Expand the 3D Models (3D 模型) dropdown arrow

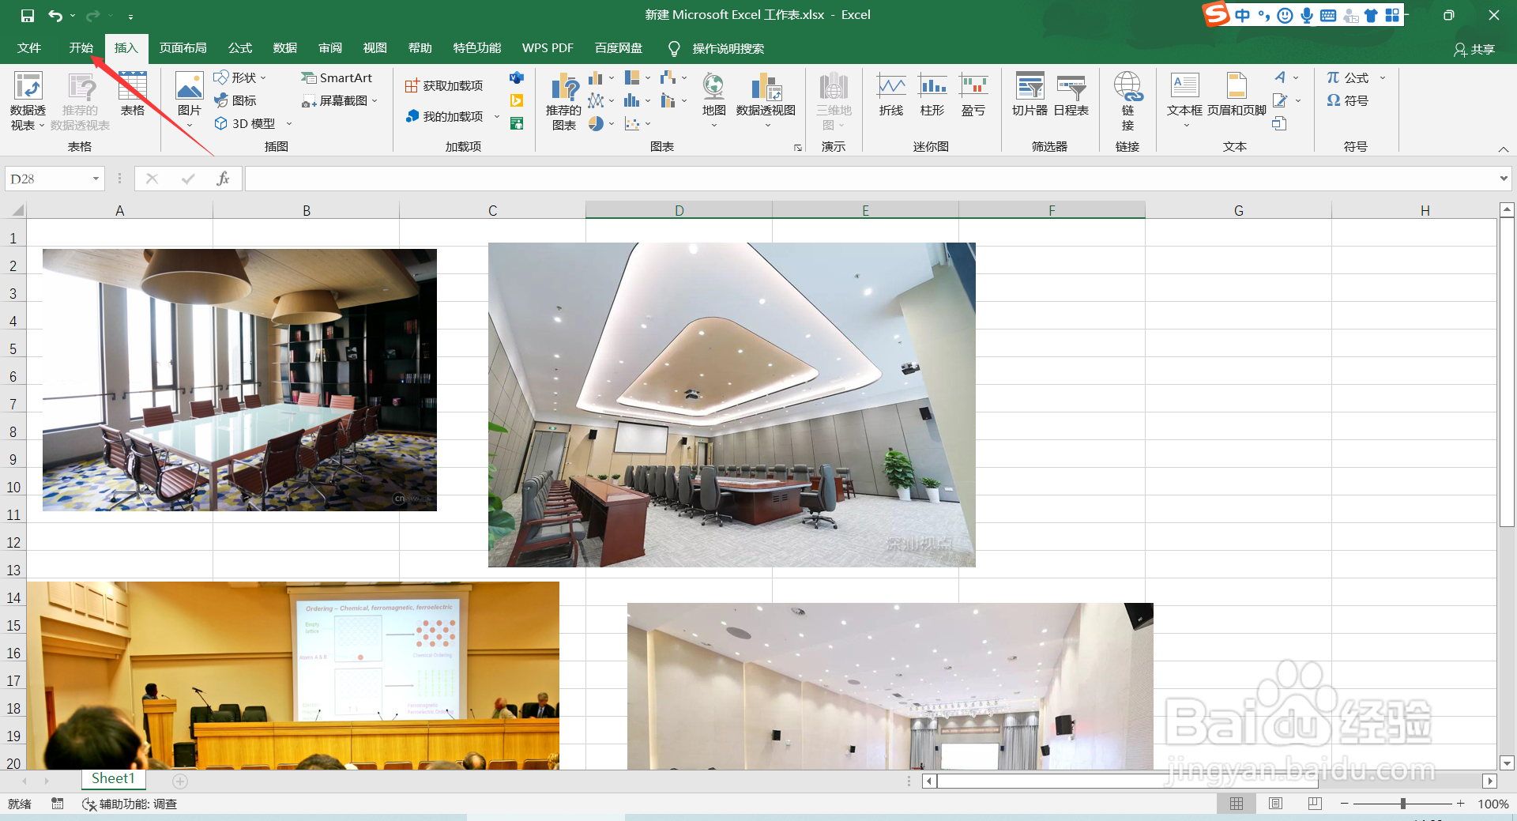pos(289,123)
